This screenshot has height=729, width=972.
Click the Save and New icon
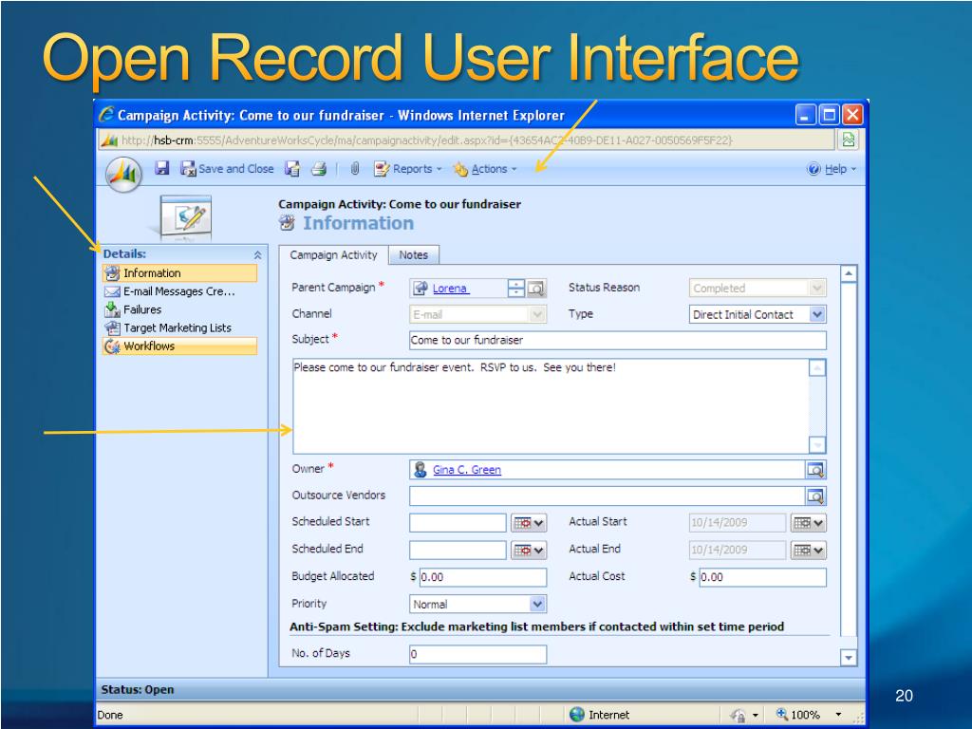[x=292, y=169]
